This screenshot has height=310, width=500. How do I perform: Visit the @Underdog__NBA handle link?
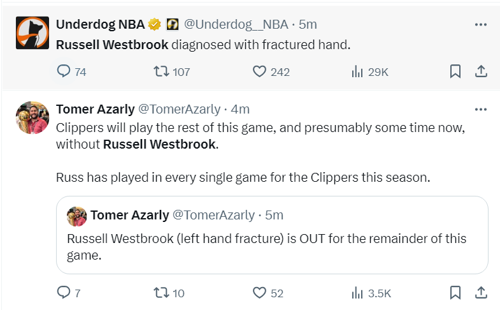(x=236, y=24)
